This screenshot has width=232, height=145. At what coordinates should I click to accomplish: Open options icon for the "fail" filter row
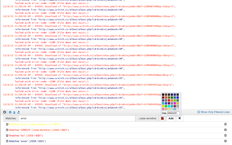tap(225, 135)
